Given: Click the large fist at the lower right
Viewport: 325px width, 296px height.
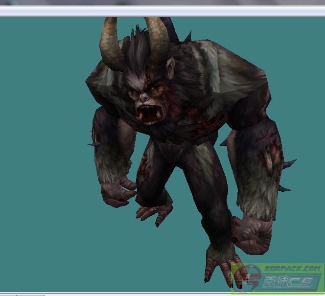Looking at the screenshot, I should click(x=252, y=234).
